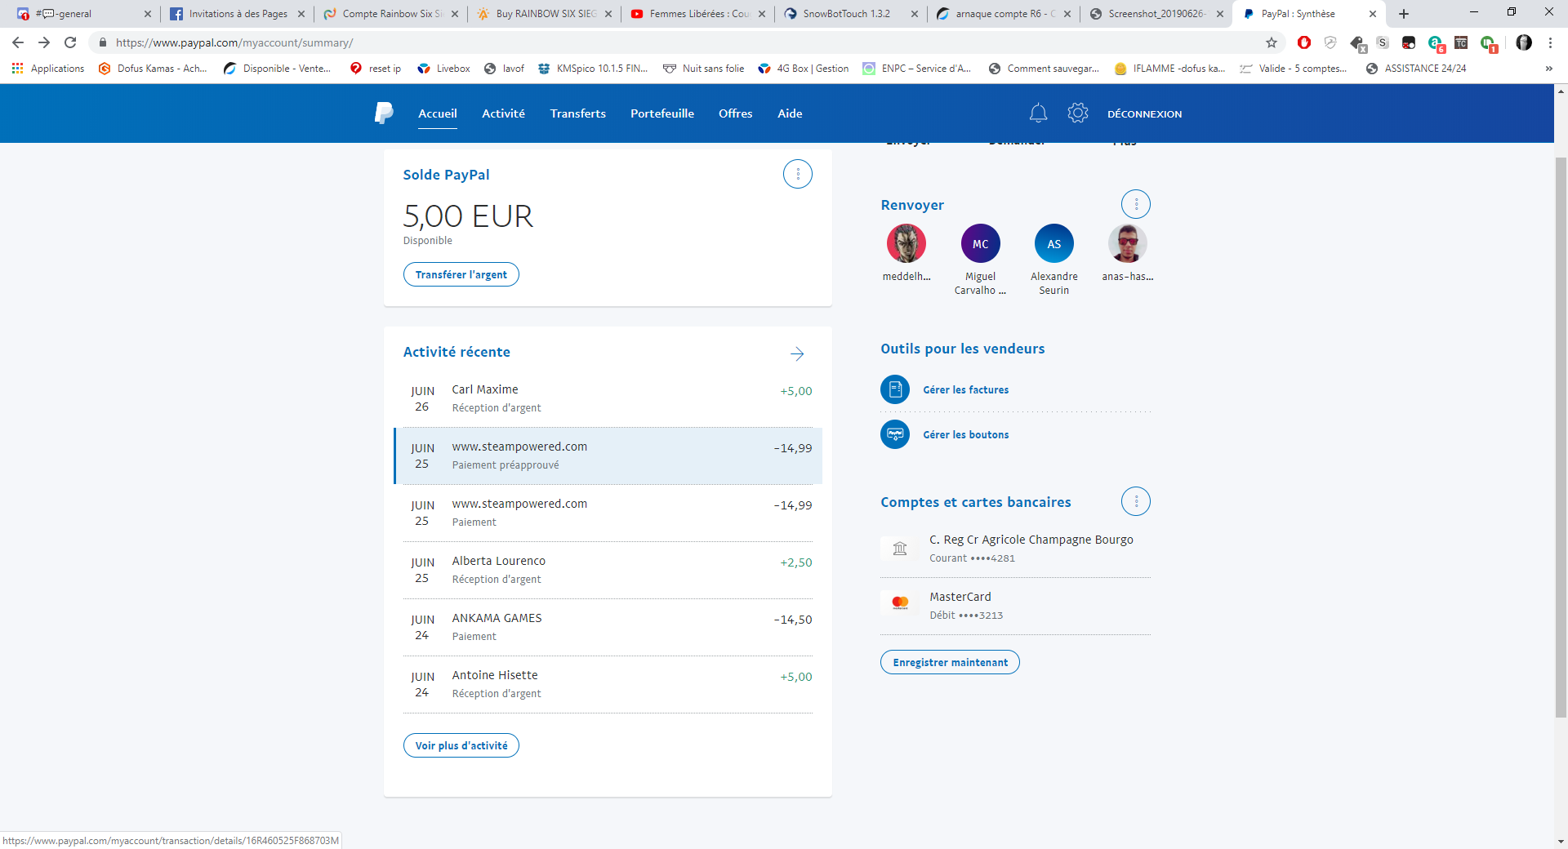Open the steampowered.com Paiement transaction
The height and width of the screenshot is (849, 1568).
(x=608, y=513)
